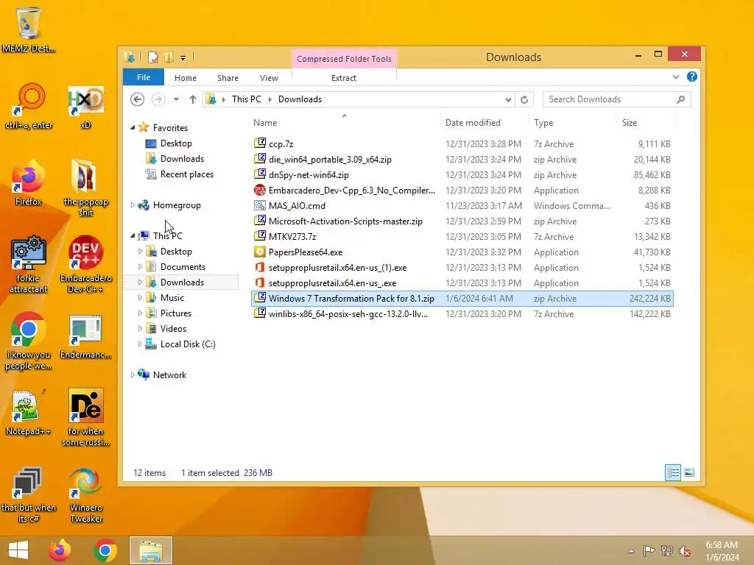Viewport: 754px width, 565px height.
Task: Expand the Homegroup tree node
Action: coord(133,205)
